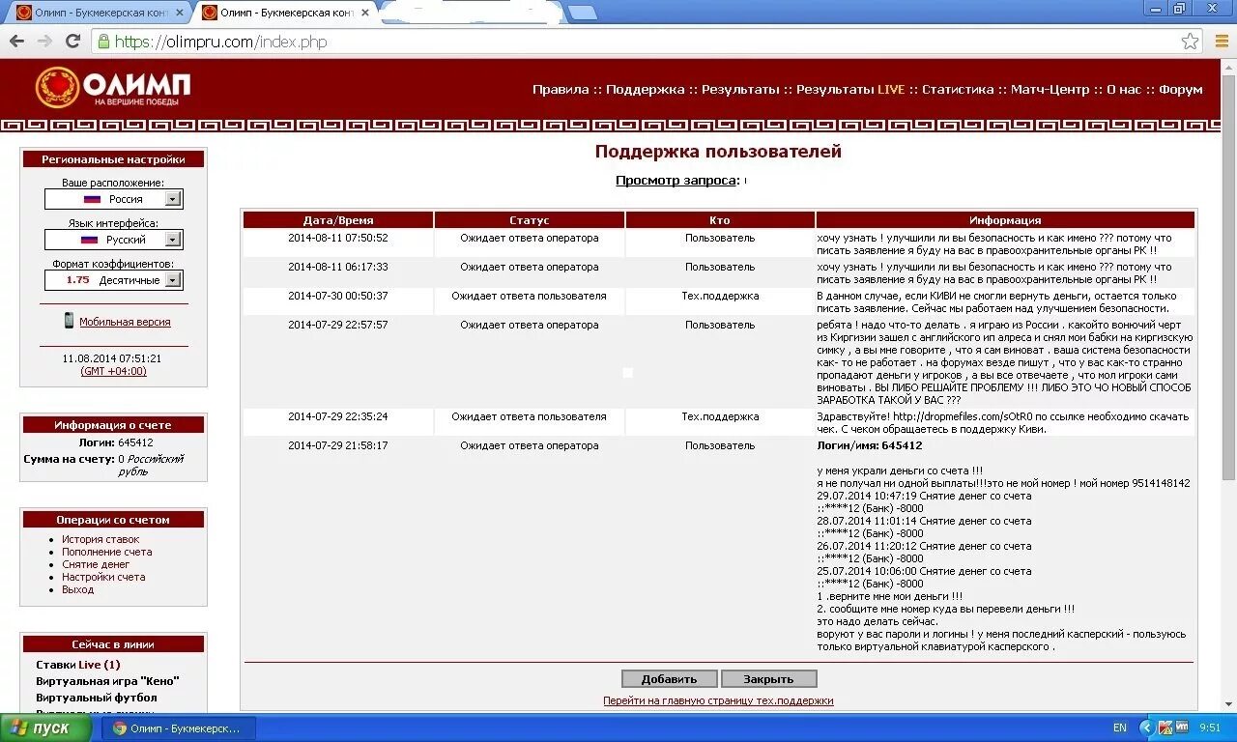Click timestamp 2014-07-29 21:58:17
This screenshot has width=1237, height=742.
pos(338,445)
